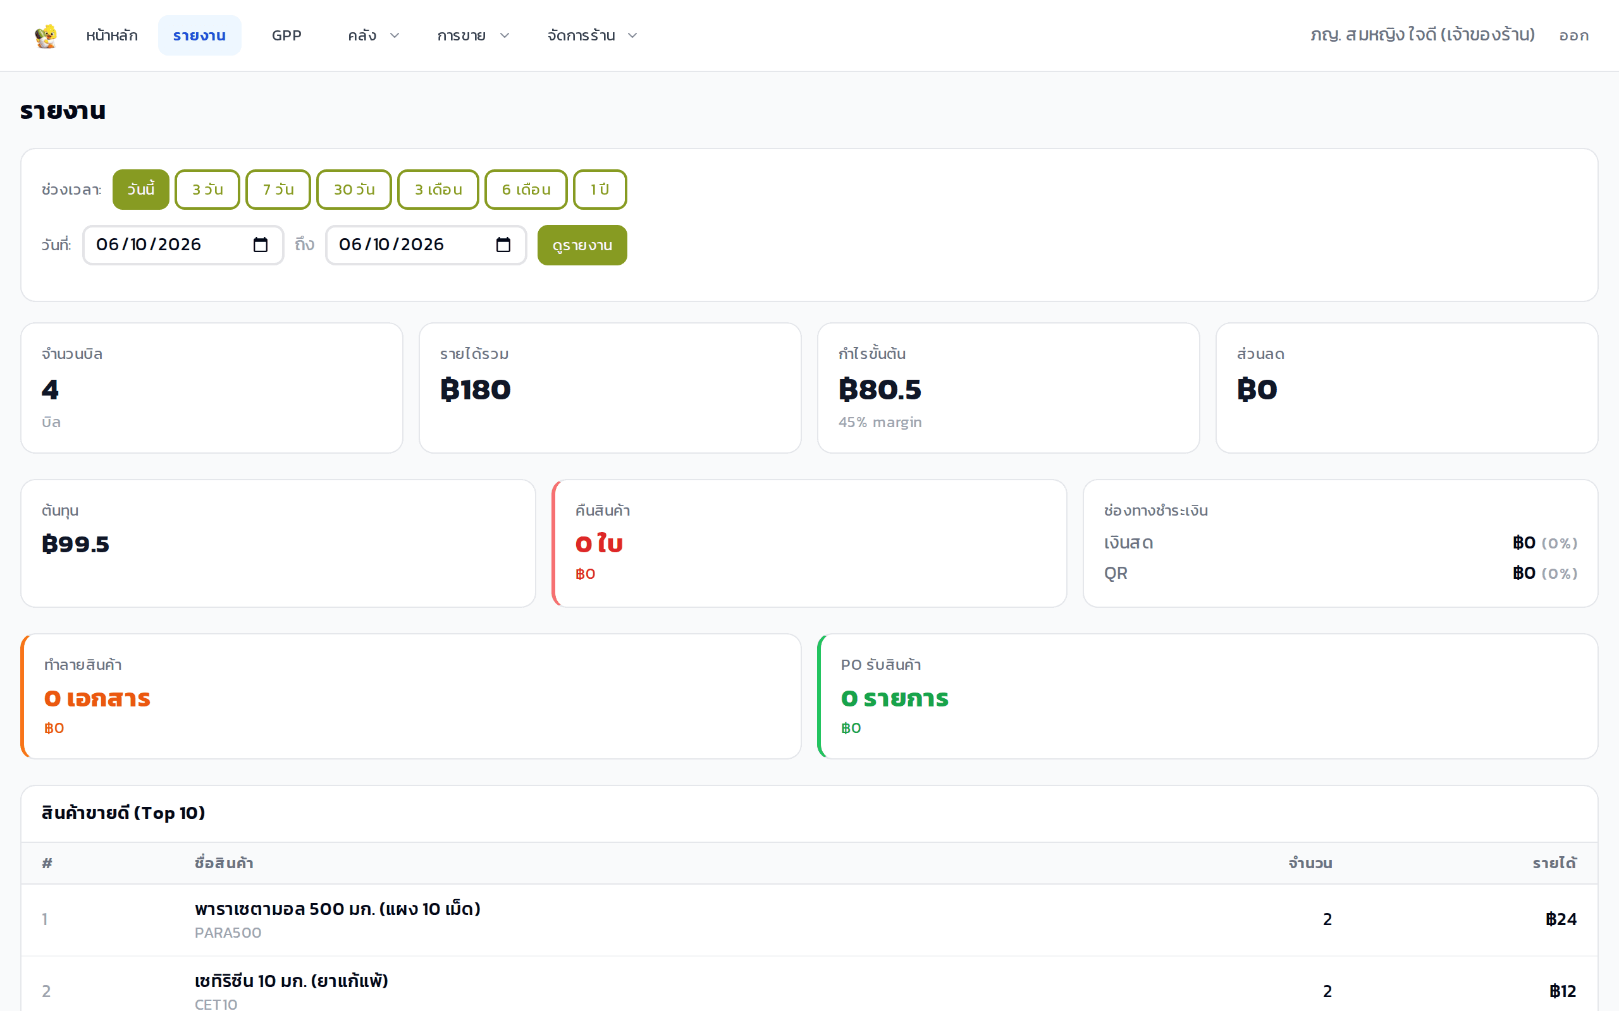The width and height of the screenshot is (1619, 1011).
Task: Click the end date input field
Action: pyautogui.click(x=426, y=245)
